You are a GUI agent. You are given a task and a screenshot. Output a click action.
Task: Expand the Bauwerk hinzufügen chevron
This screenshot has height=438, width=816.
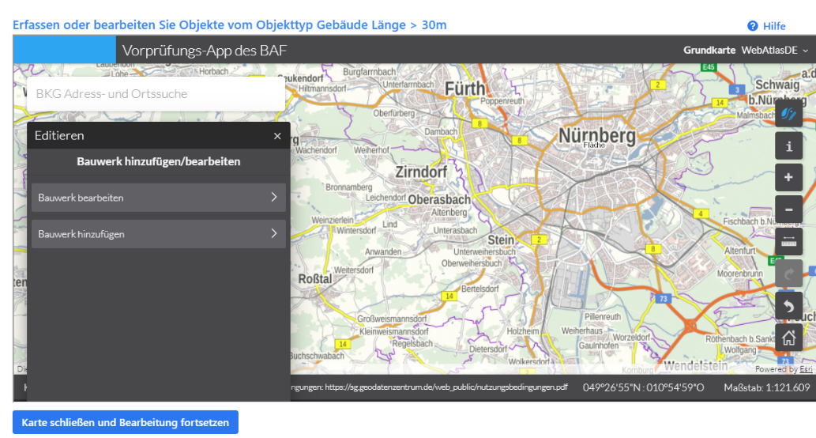[273, 234]
